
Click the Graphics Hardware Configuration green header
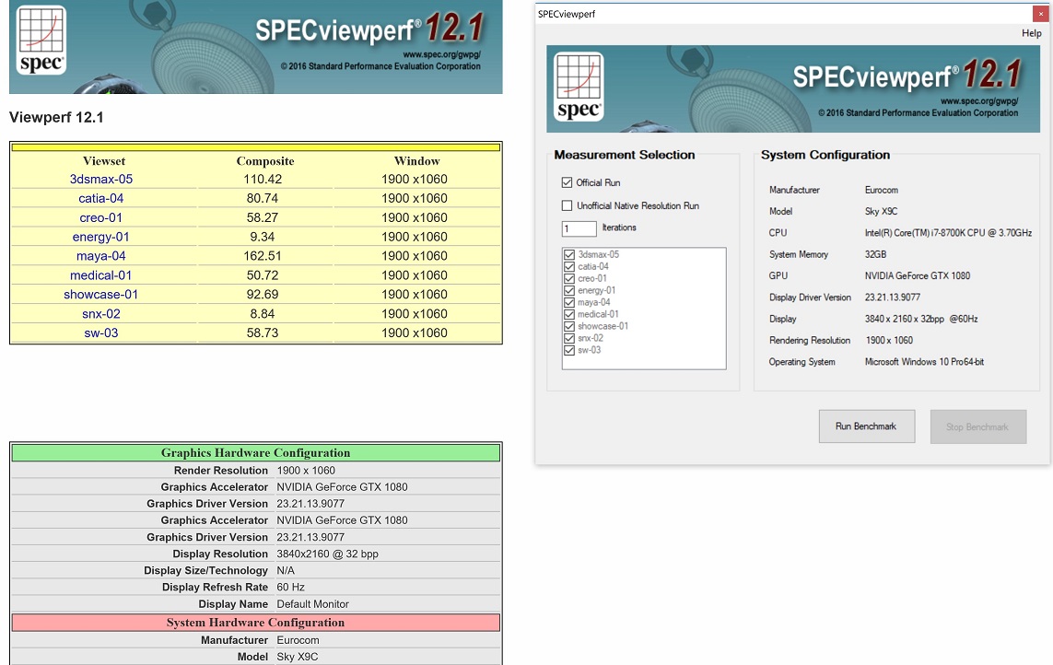pos(255,453)
